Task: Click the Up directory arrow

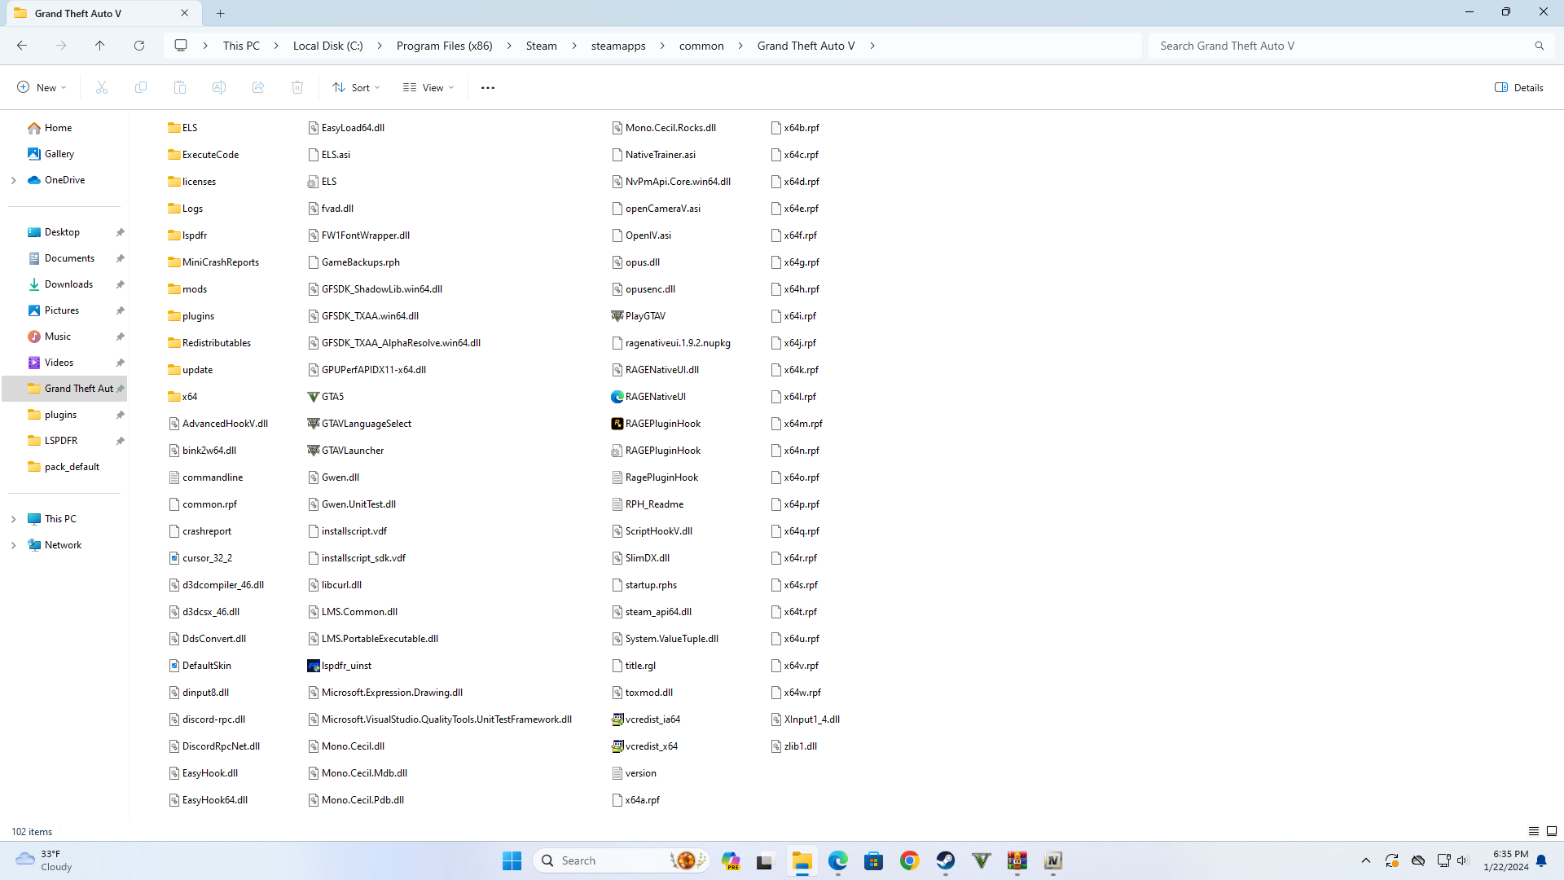Action: 99,46
